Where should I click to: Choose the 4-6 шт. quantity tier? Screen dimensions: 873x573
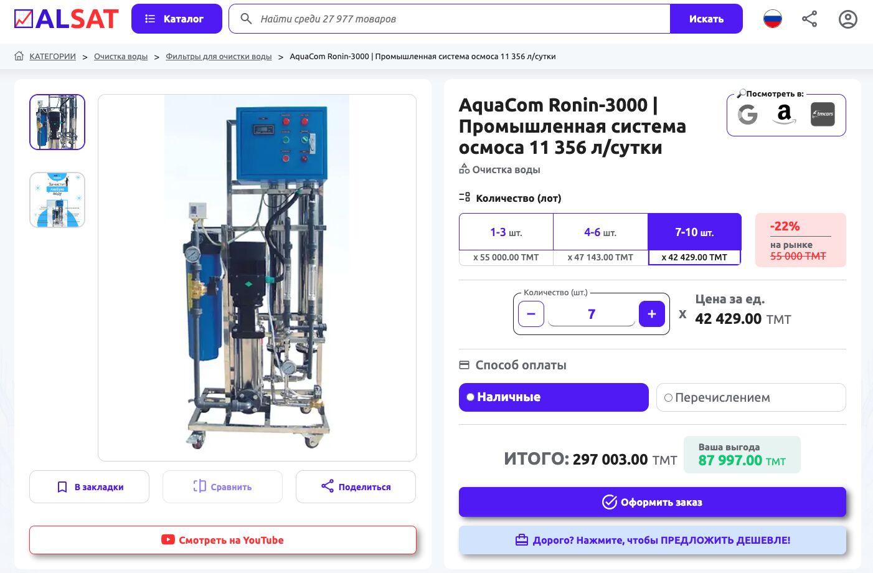(600, 232)
